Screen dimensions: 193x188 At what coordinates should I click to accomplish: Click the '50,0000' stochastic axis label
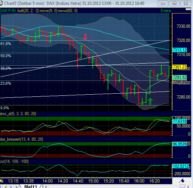[183, 126]
